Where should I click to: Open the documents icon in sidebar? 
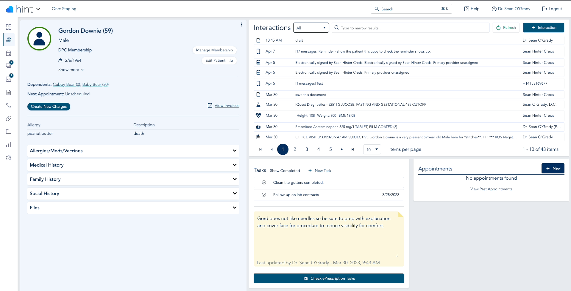[9, 92]
